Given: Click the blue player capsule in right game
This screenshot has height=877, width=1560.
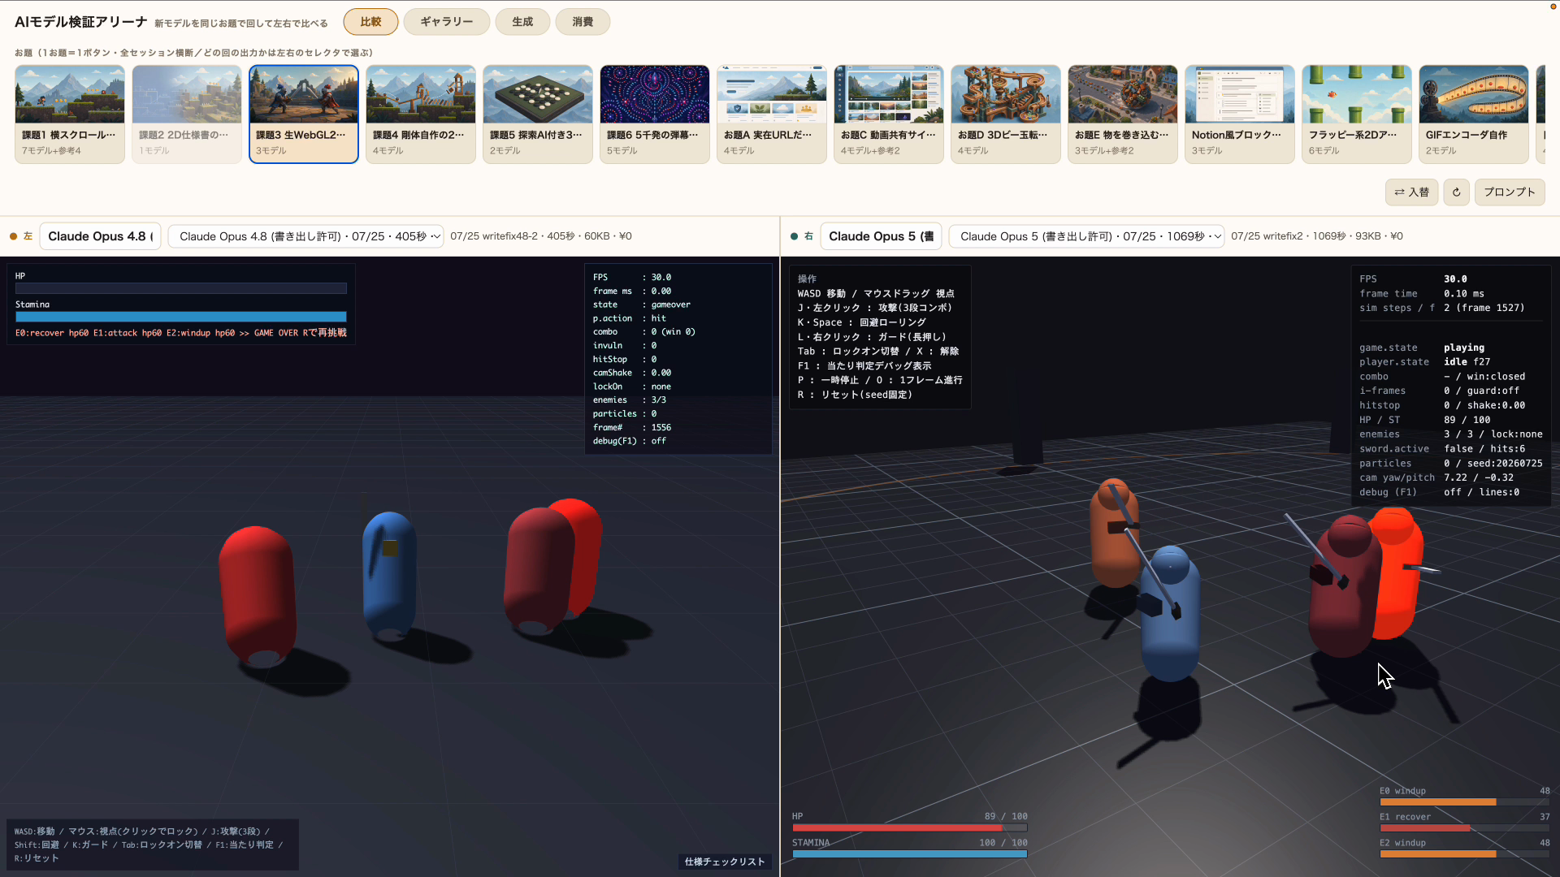Looking at the screenshot, I should 1170,613.
